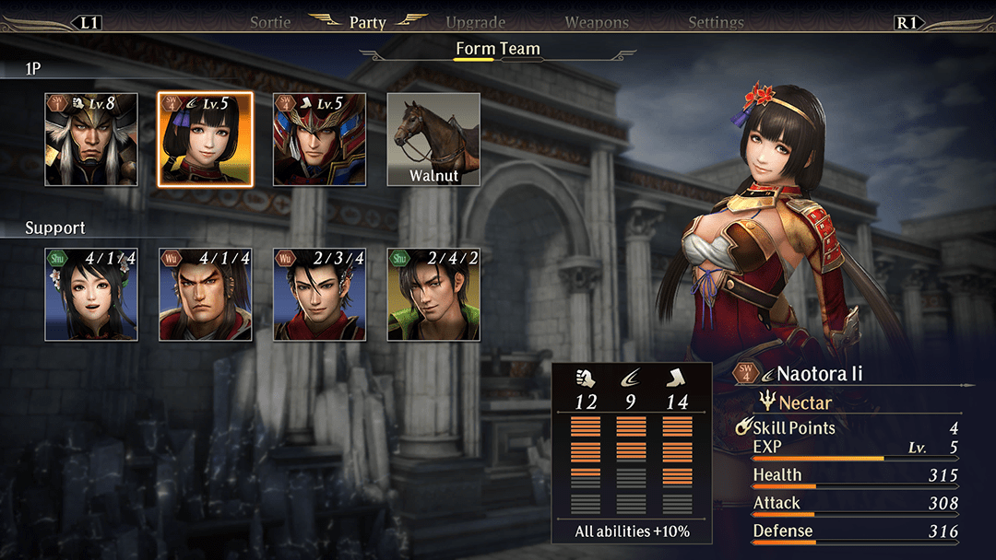
Task: Click the technique boot icon above 14
Action: tap(676, 379)
